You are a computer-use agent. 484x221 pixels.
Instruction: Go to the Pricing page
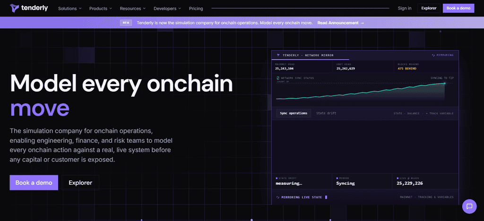click(196, 8)
